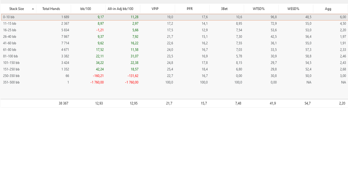Image resolution: width=348 pixels, height=184 pixels.
Task: Click the 250-350 bb row
Action: click(x=174, y=76)
